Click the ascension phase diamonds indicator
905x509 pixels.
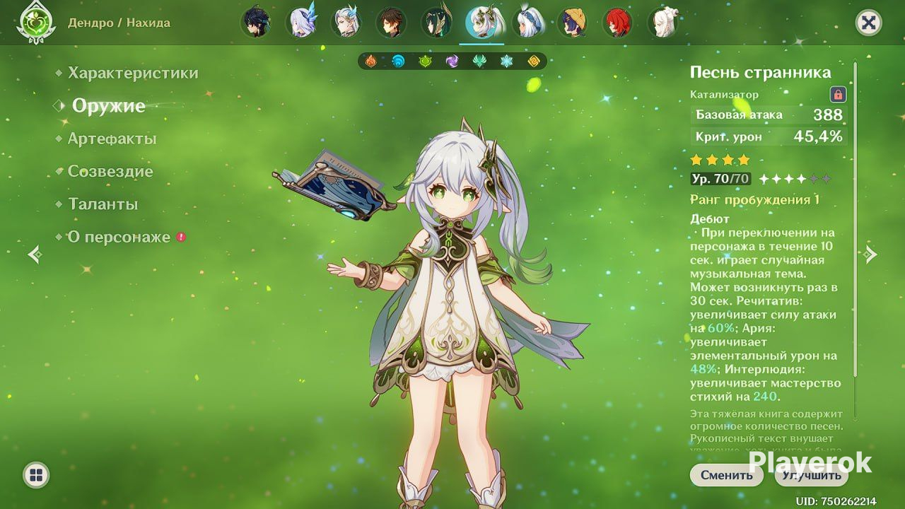coord(795,179)
